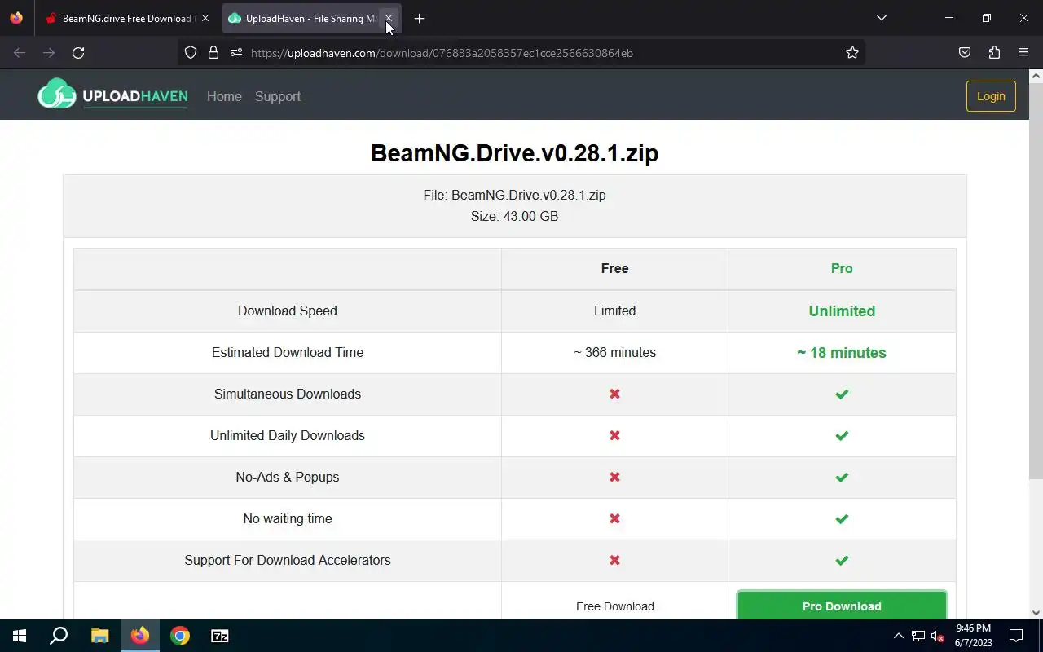This screenshot has height=652, width=1043.
Task: Click red X for Simultaneous Downloads
Action: point(614,394)
